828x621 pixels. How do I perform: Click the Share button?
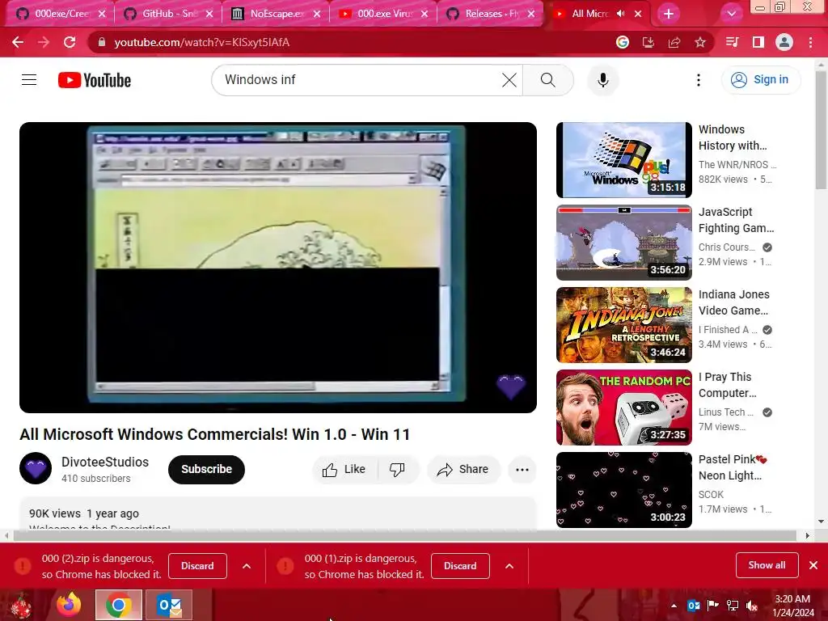tap(463, 470)
